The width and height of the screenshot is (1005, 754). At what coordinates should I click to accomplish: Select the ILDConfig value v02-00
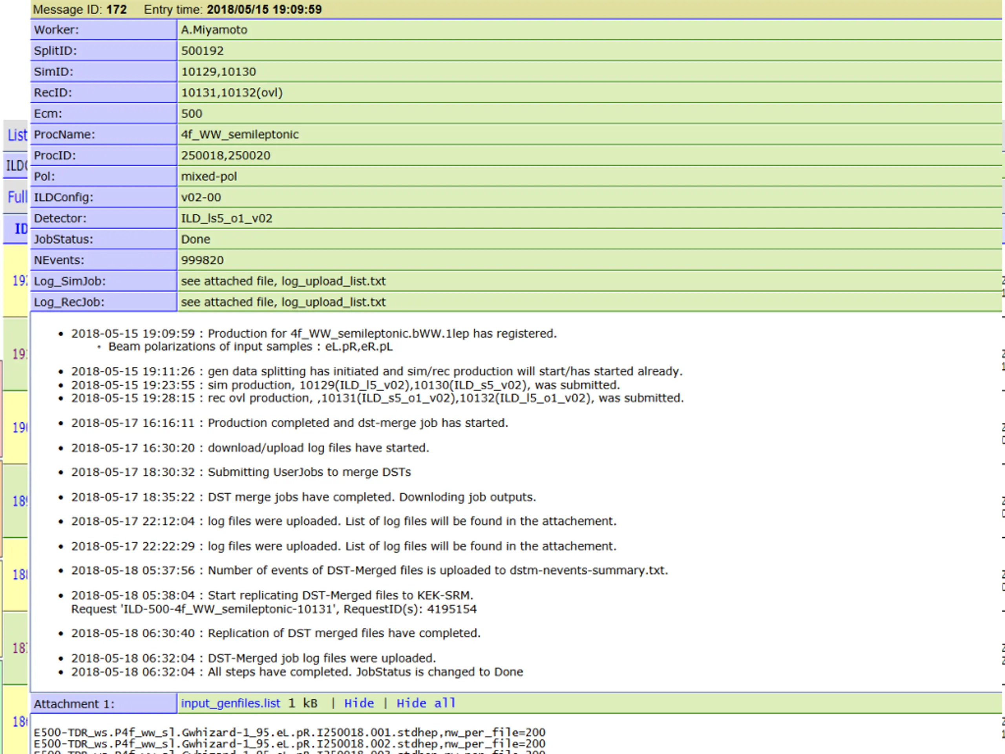pyautogui.click(x=201, y=197)
